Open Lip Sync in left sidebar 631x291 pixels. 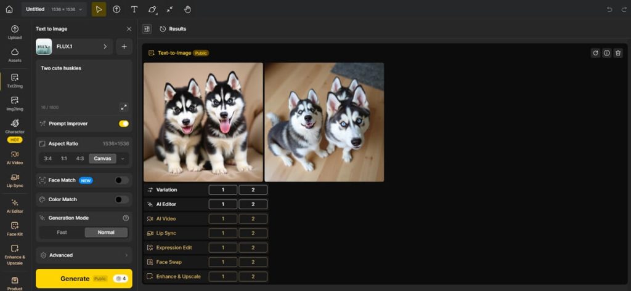coord(15,180)
